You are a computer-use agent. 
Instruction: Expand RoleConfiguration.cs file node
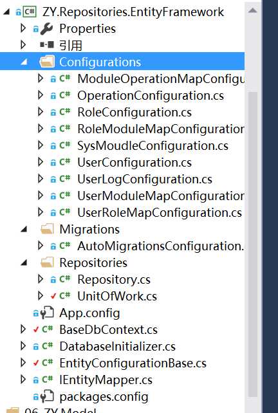pos(41,112)
